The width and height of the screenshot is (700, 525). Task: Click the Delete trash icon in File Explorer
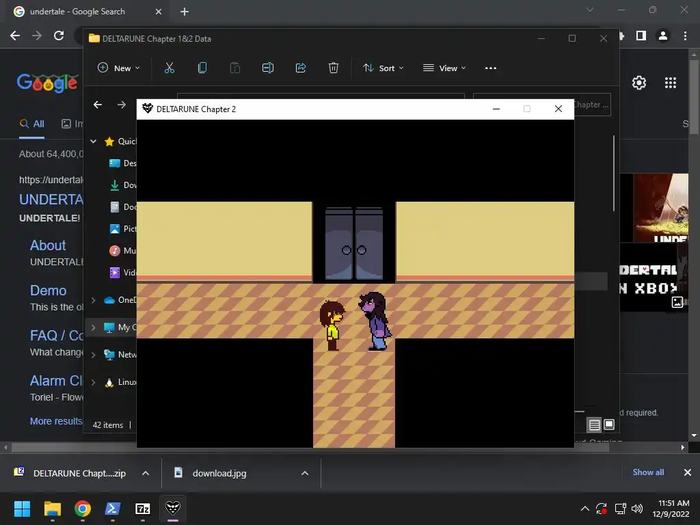click(x=334, y=68)
